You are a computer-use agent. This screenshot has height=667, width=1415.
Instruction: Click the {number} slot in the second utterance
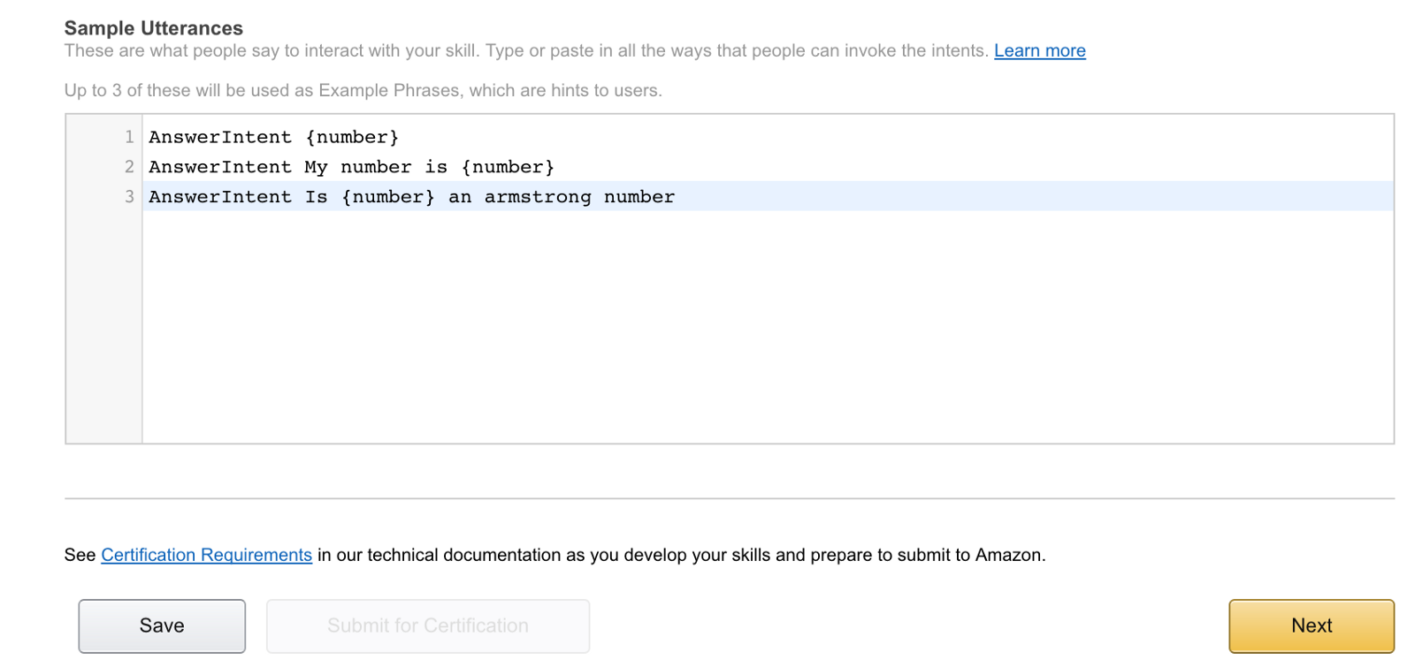click(x=508, y=168)
